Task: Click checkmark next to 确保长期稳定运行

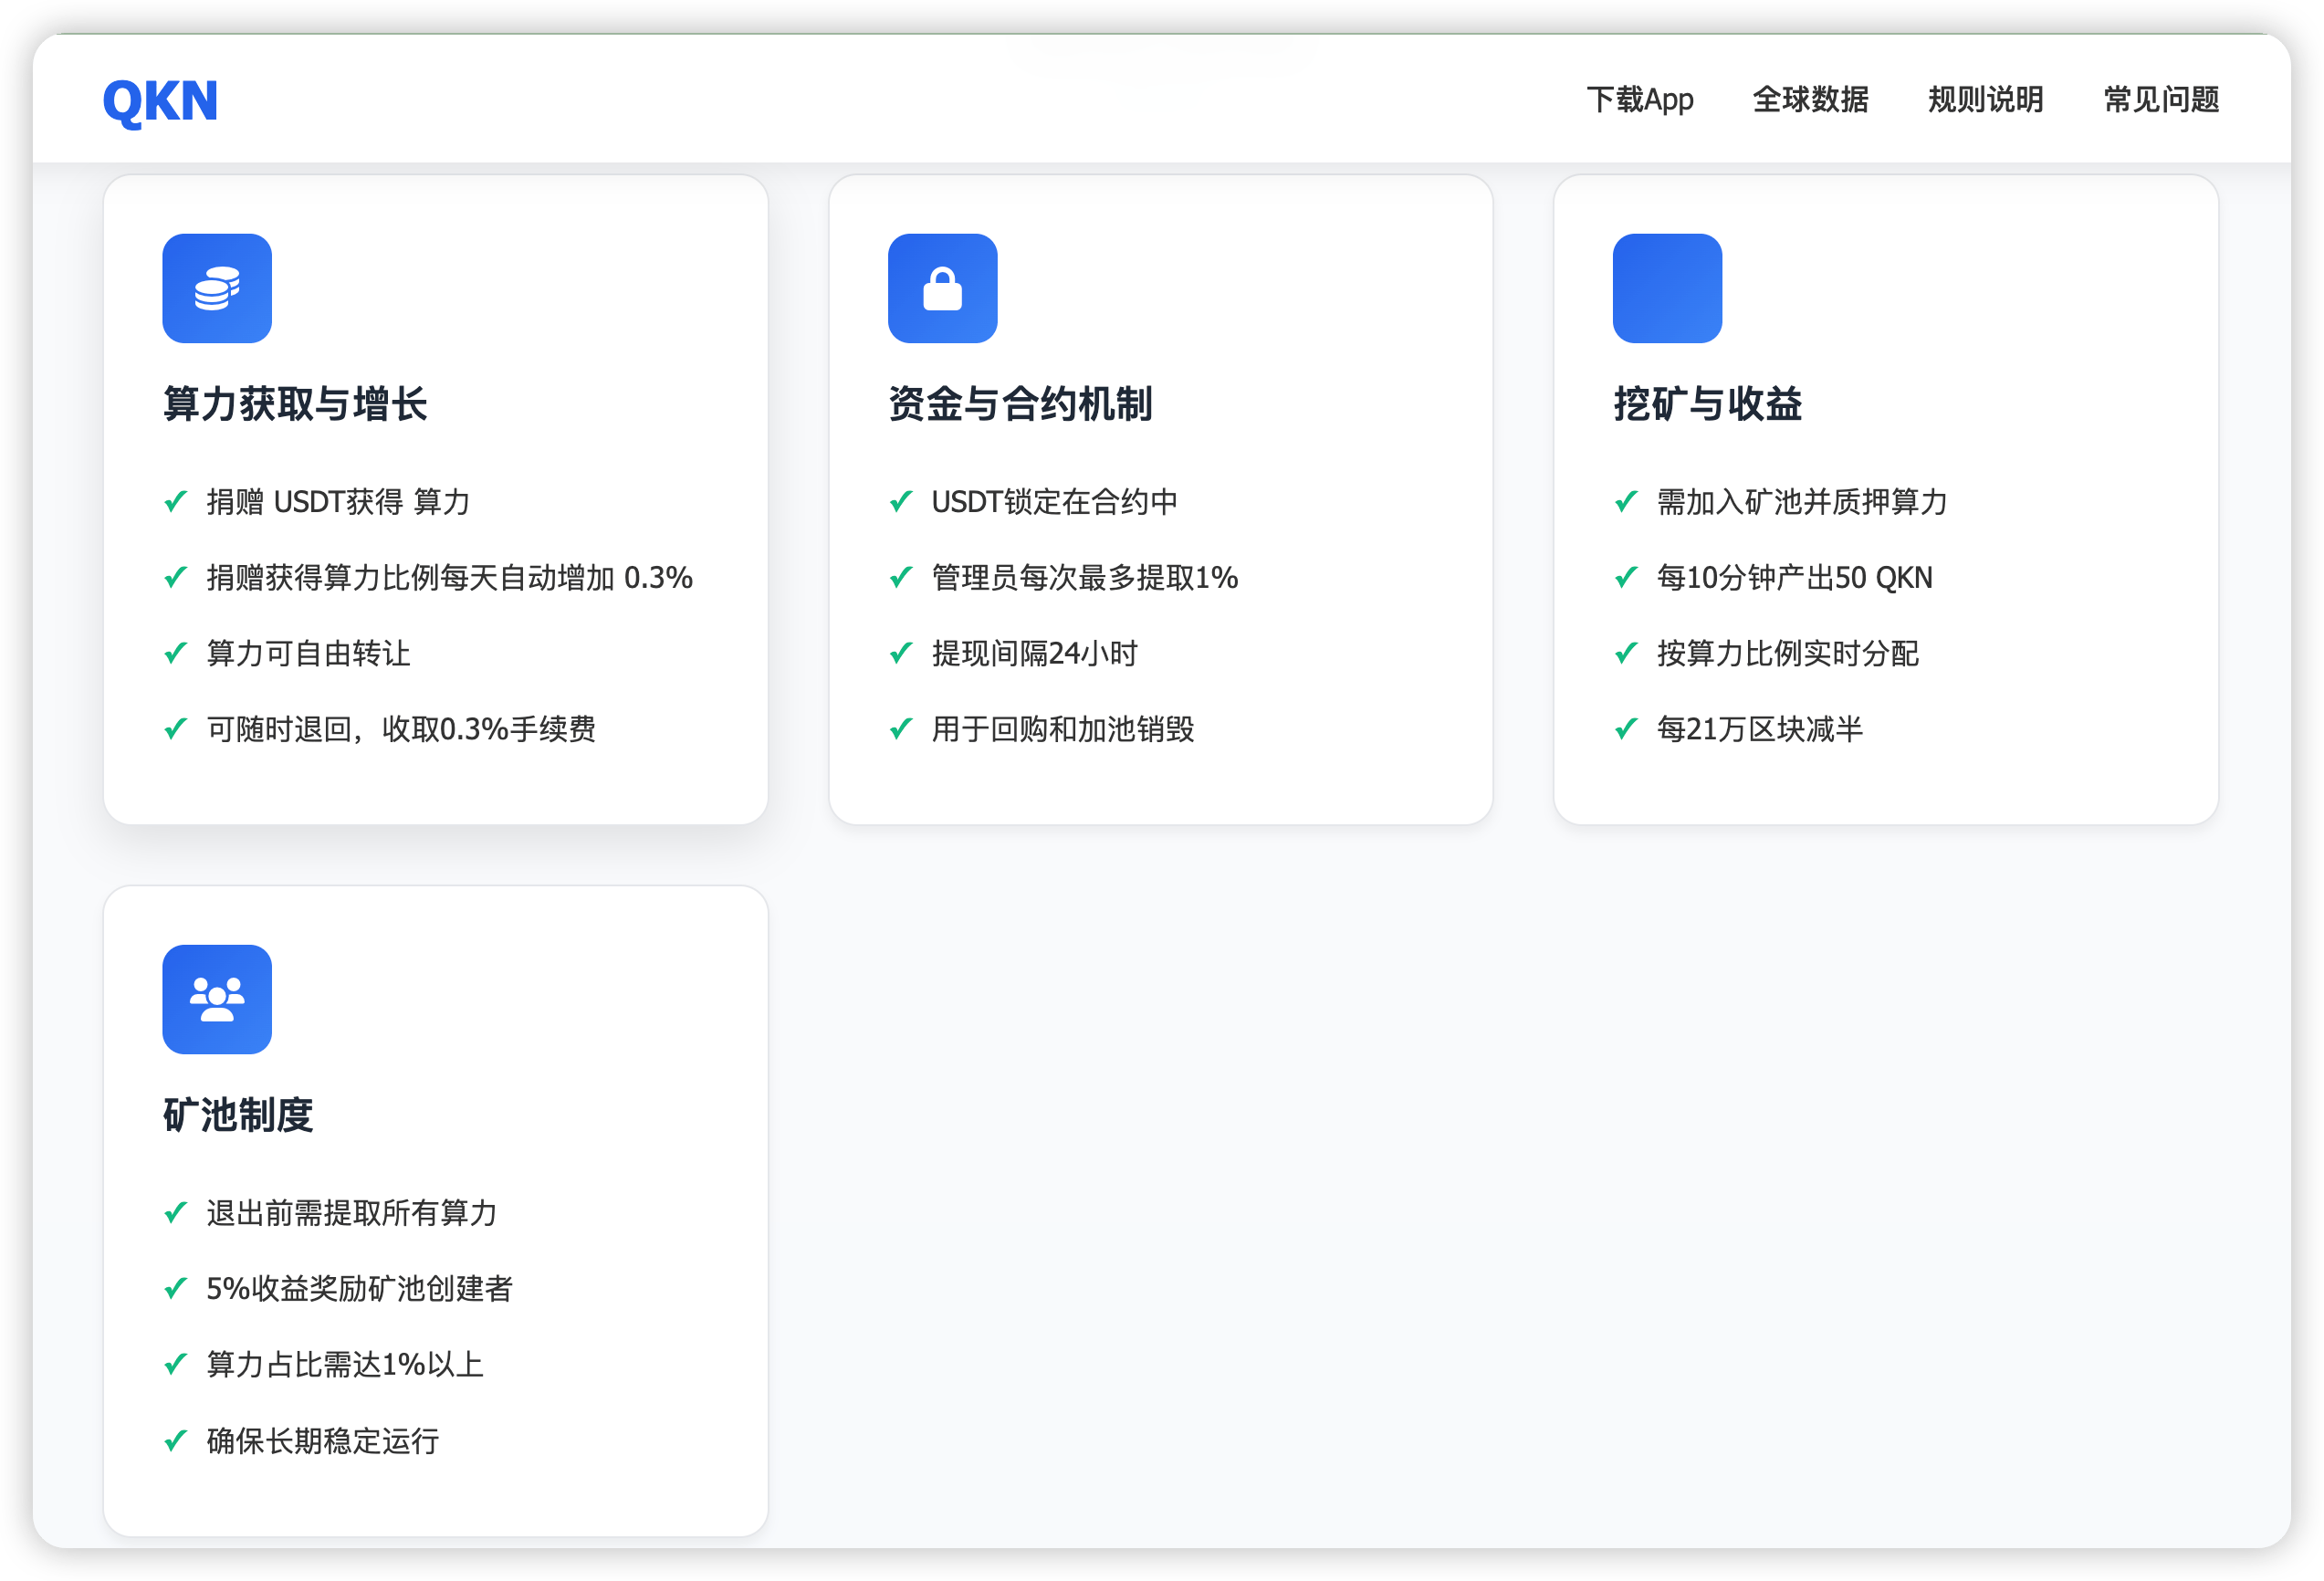Action: pyautogui.click(x=176, y=1440)
